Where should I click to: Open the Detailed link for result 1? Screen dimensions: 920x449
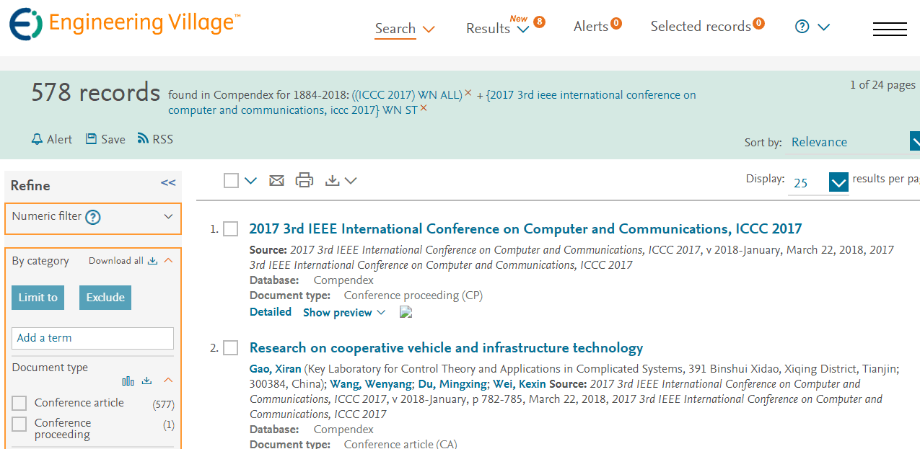271,312
